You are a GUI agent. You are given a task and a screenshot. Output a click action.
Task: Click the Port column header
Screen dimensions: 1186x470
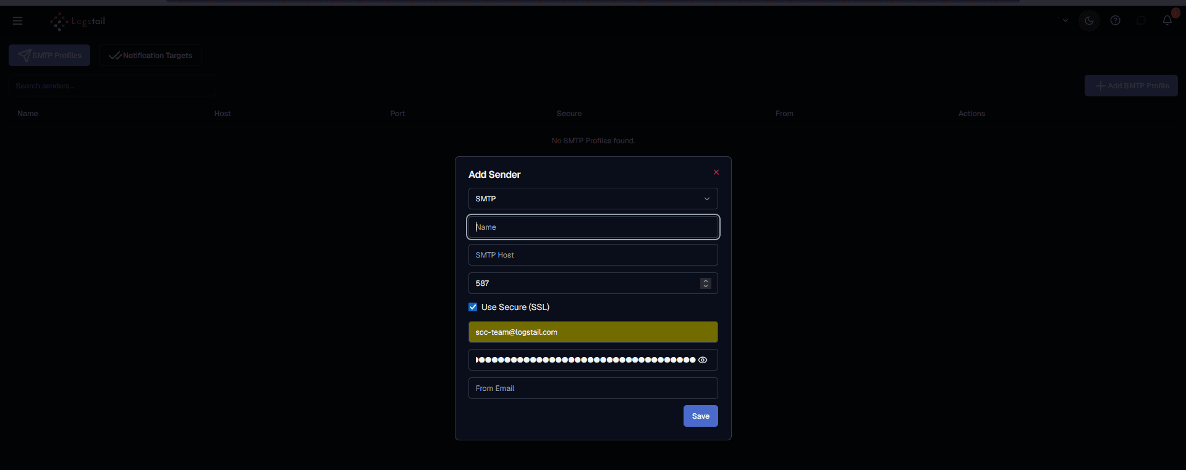pyautogui.click(x=397, y=114)
